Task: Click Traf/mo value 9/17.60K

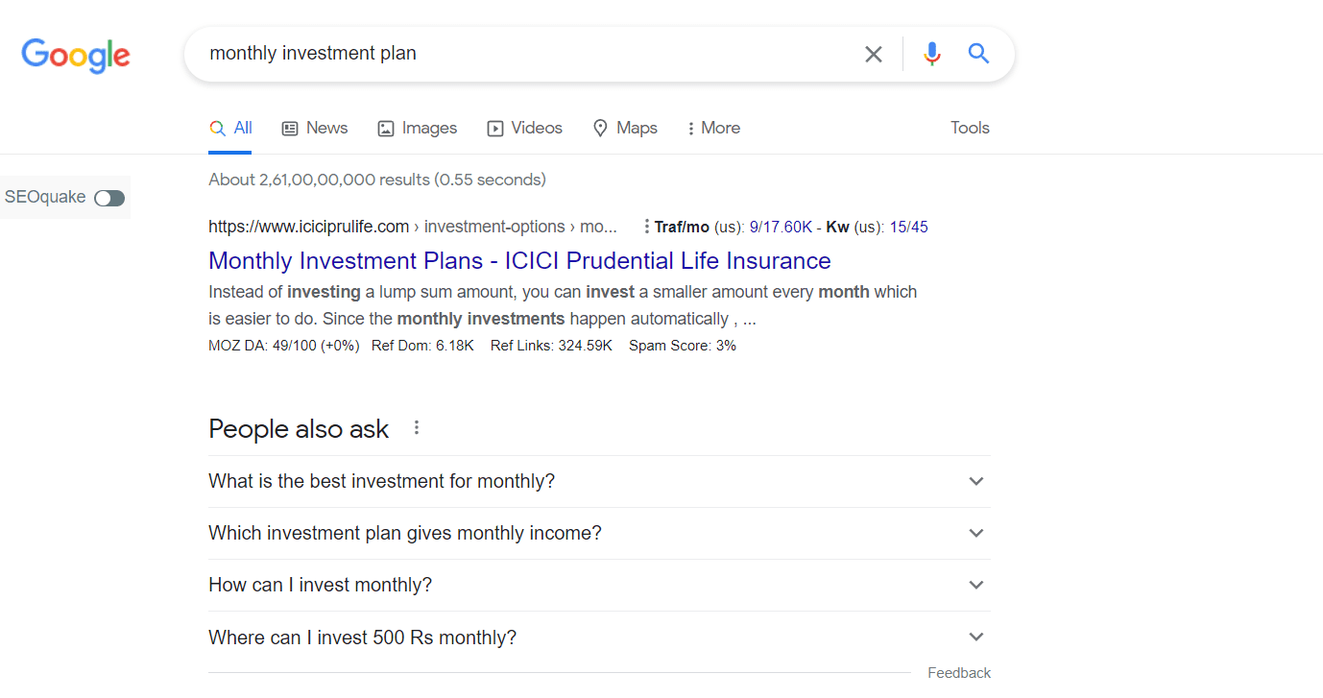Action: point(781,228)
